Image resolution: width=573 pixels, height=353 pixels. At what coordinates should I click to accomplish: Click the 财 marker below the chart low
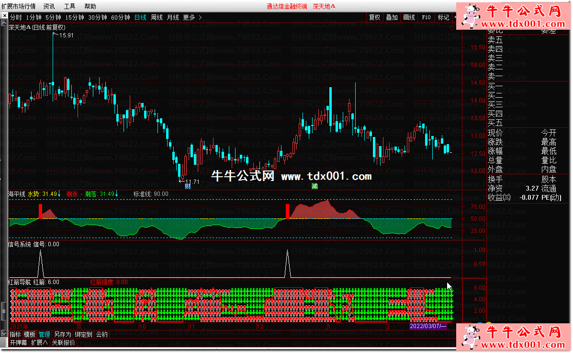pyautogui.click(x=188, y=186)
